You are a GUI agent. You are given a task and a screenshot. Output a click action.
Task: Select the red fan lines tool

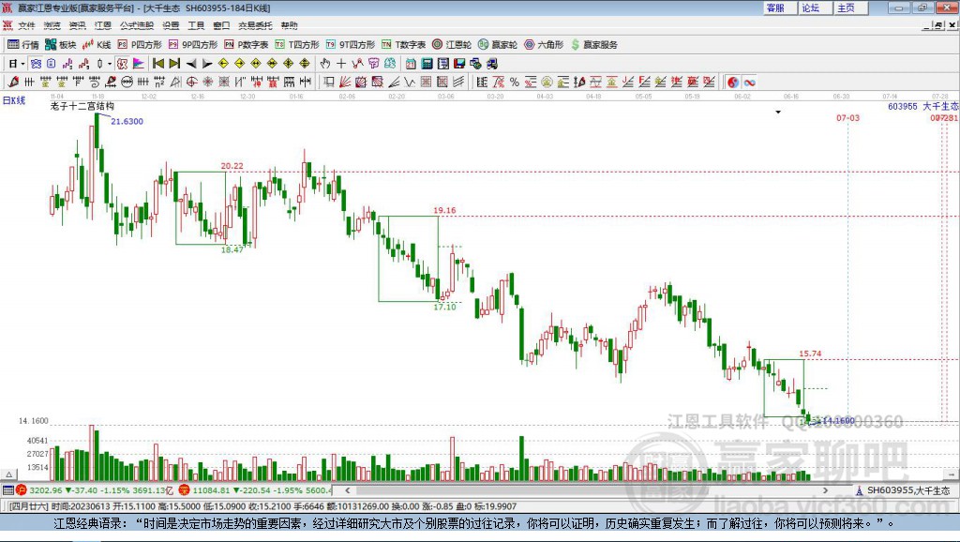[x=345, y=83]
